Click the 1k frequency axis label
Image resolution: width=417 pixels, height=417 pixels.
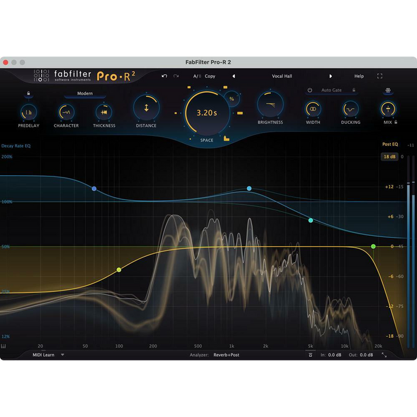[232, 346]
